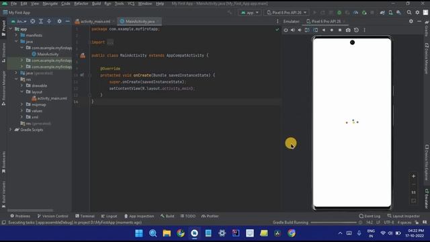430x242 pixels.
Task: Open Search Everywhere magnifier in top toolbar
Action: tap(409, 13)
